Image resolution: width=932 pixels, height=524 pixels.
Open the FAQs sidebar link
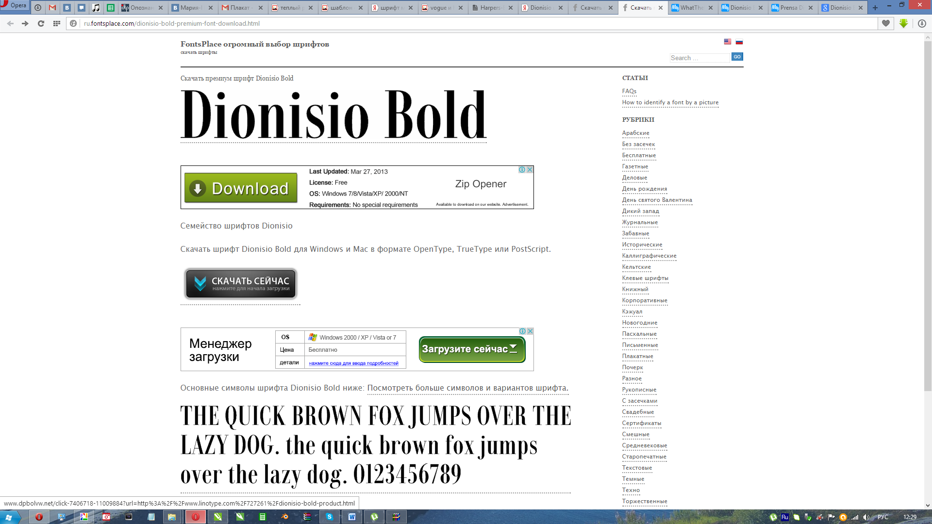click(x=629, y=91)
